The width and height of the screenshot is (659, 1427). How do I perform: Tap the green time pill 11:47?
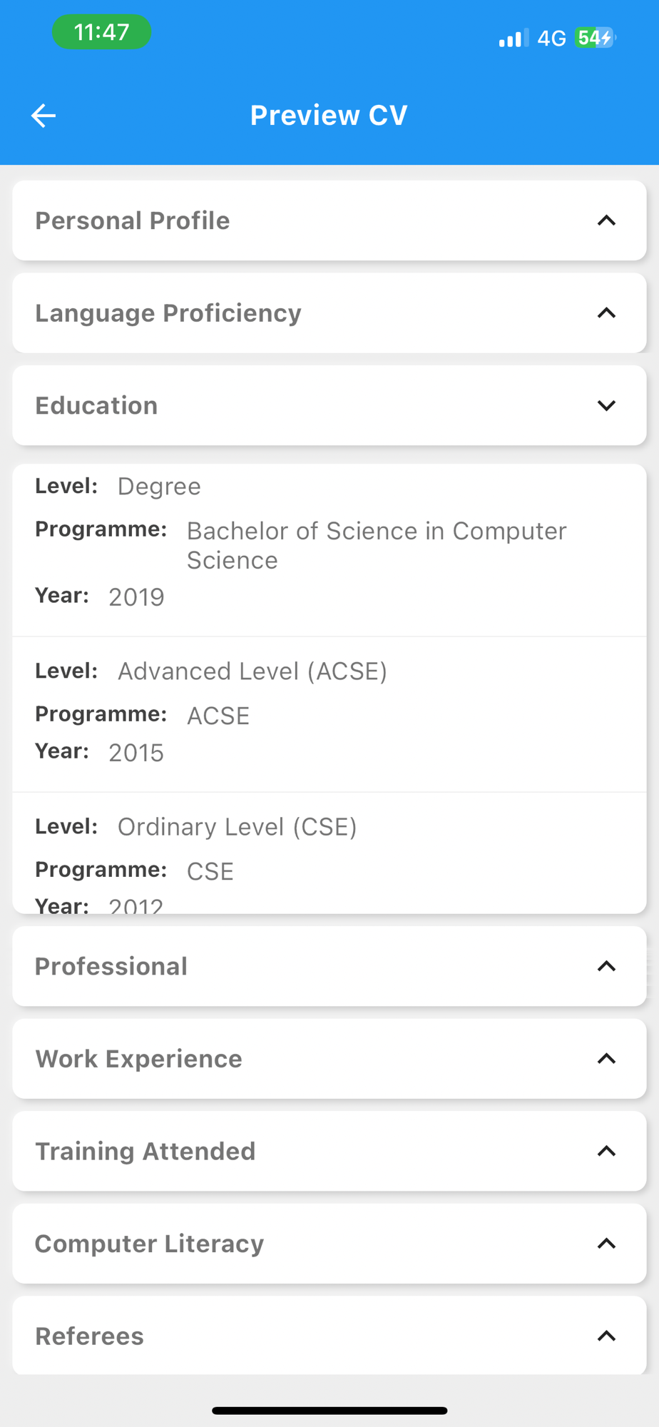tap(101, 32)
